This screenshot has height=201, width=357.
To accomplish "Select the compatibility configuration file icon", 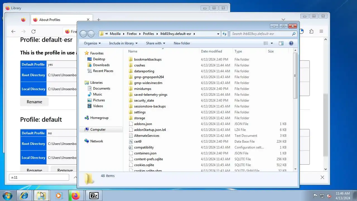I will coord(131,147).
